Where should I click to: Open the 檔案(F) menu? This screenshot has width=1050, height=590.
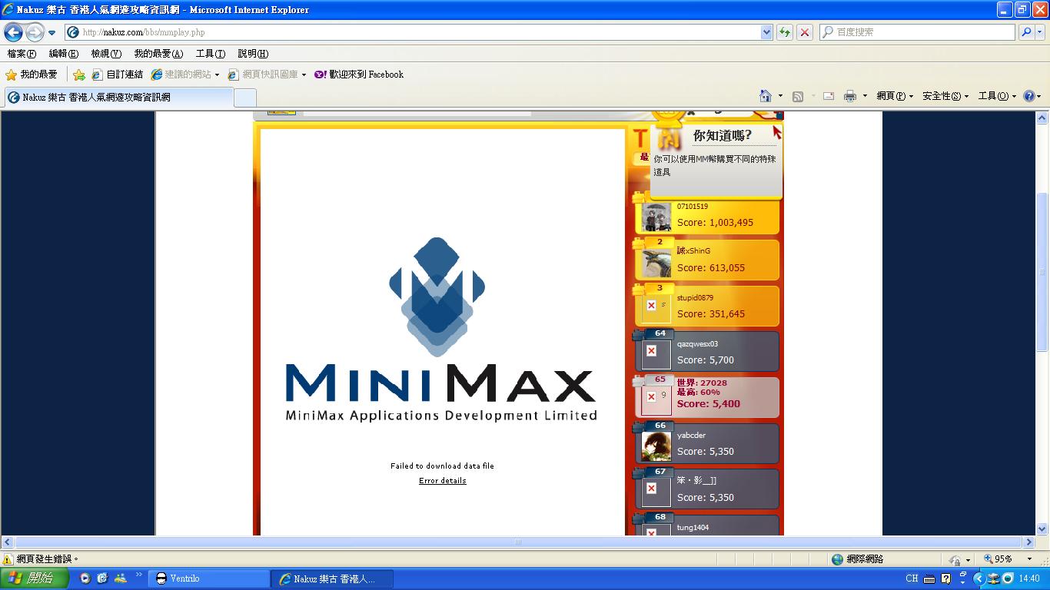pyautogui.click(x=22, y=54)
